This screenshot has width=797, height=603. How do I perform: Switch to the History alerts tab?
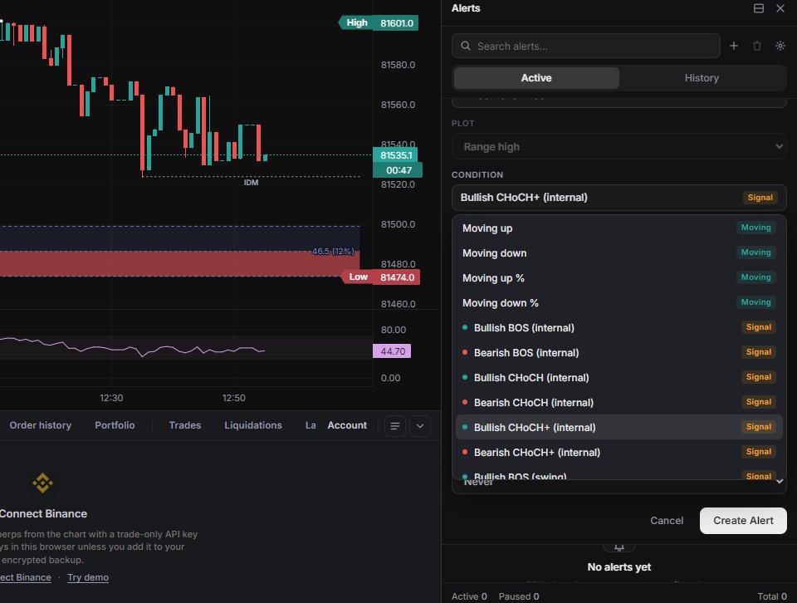tap(702, 78)
